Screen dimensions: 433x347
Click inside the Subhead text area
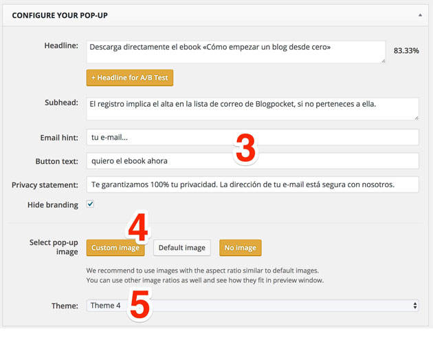tap(252, 108)
